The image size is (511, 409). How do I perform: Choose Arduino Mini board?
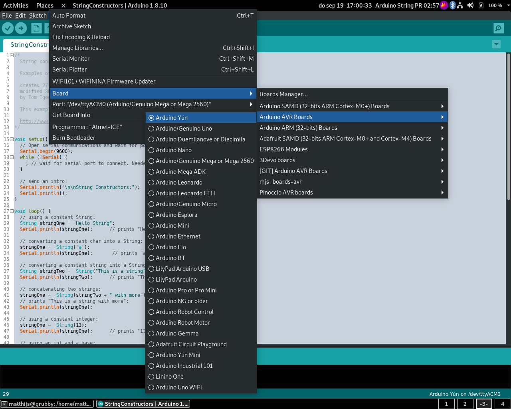pyautogui.click(x=201, y=226)
